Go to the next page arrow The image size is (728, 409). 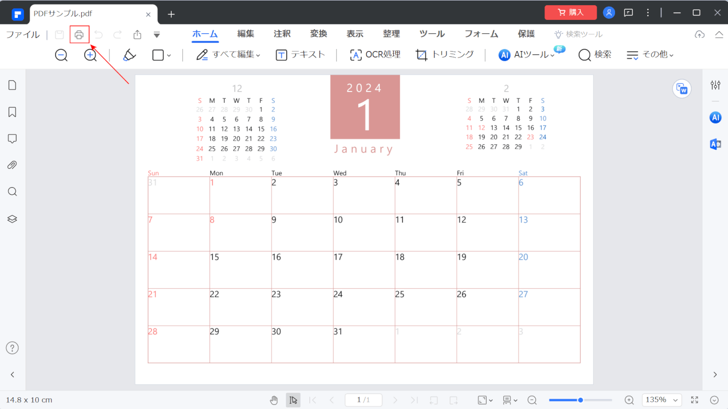click(395, 400)
